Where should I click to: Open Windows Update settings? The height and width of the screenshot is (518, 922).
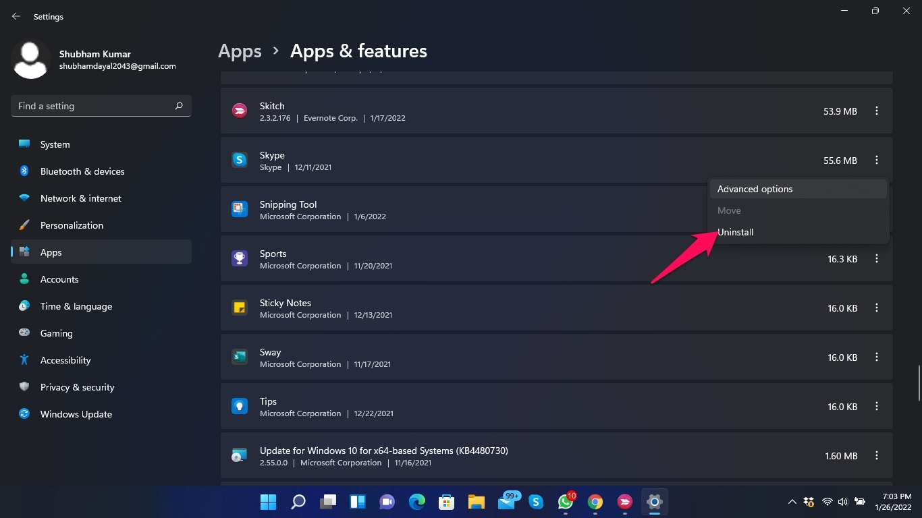(x=76, y=413)
